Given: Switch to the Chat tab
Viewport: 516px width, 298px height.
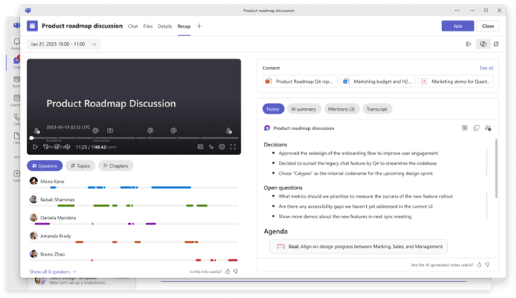Looking at the screenshot, I should [133, 26].
